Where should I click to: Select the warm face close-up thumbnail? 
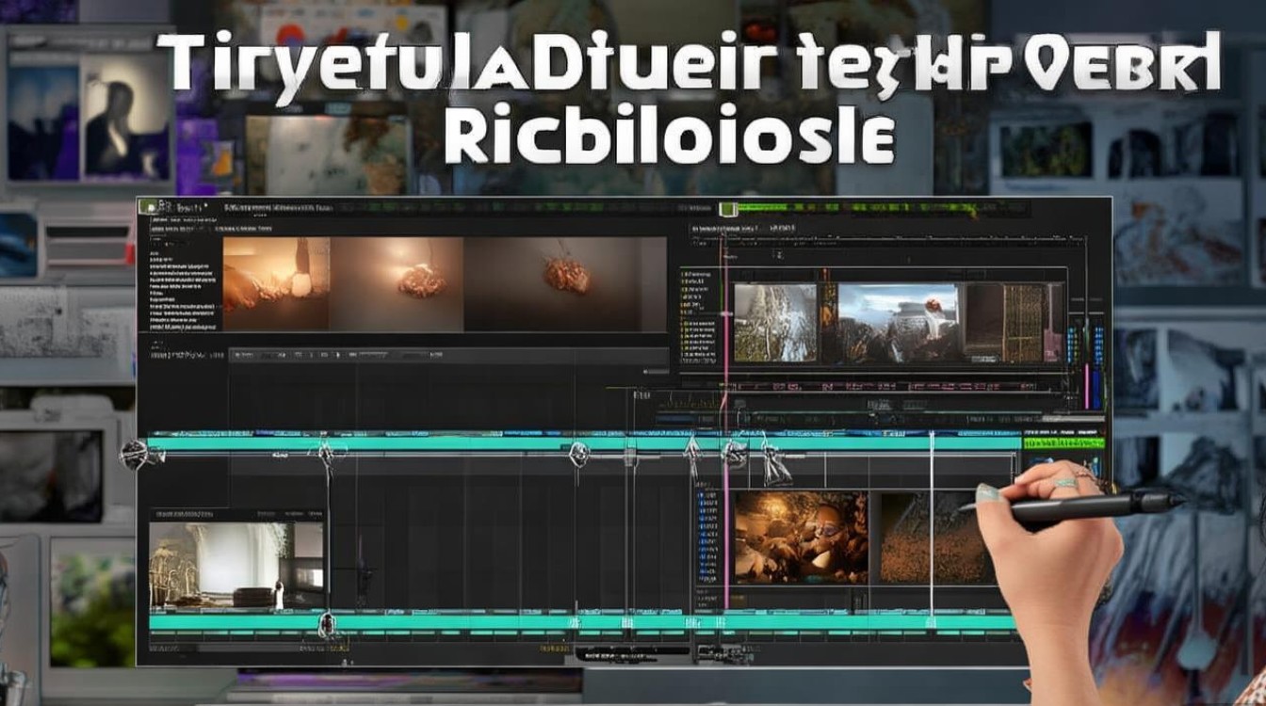(x=801, y=537)
